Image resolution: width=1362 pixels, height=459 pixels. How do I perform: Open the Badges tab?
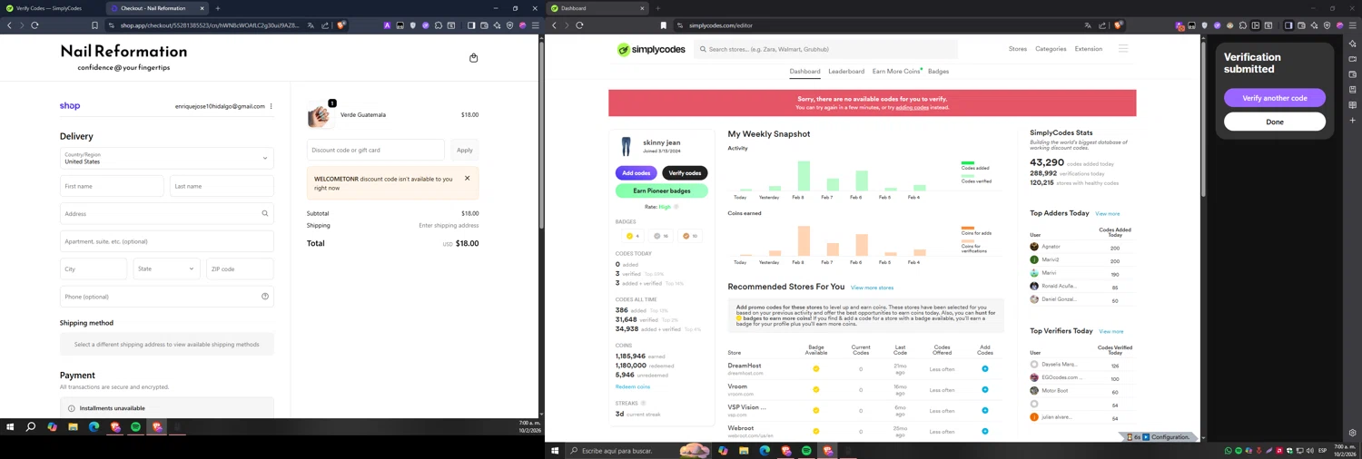pos(938,72)
